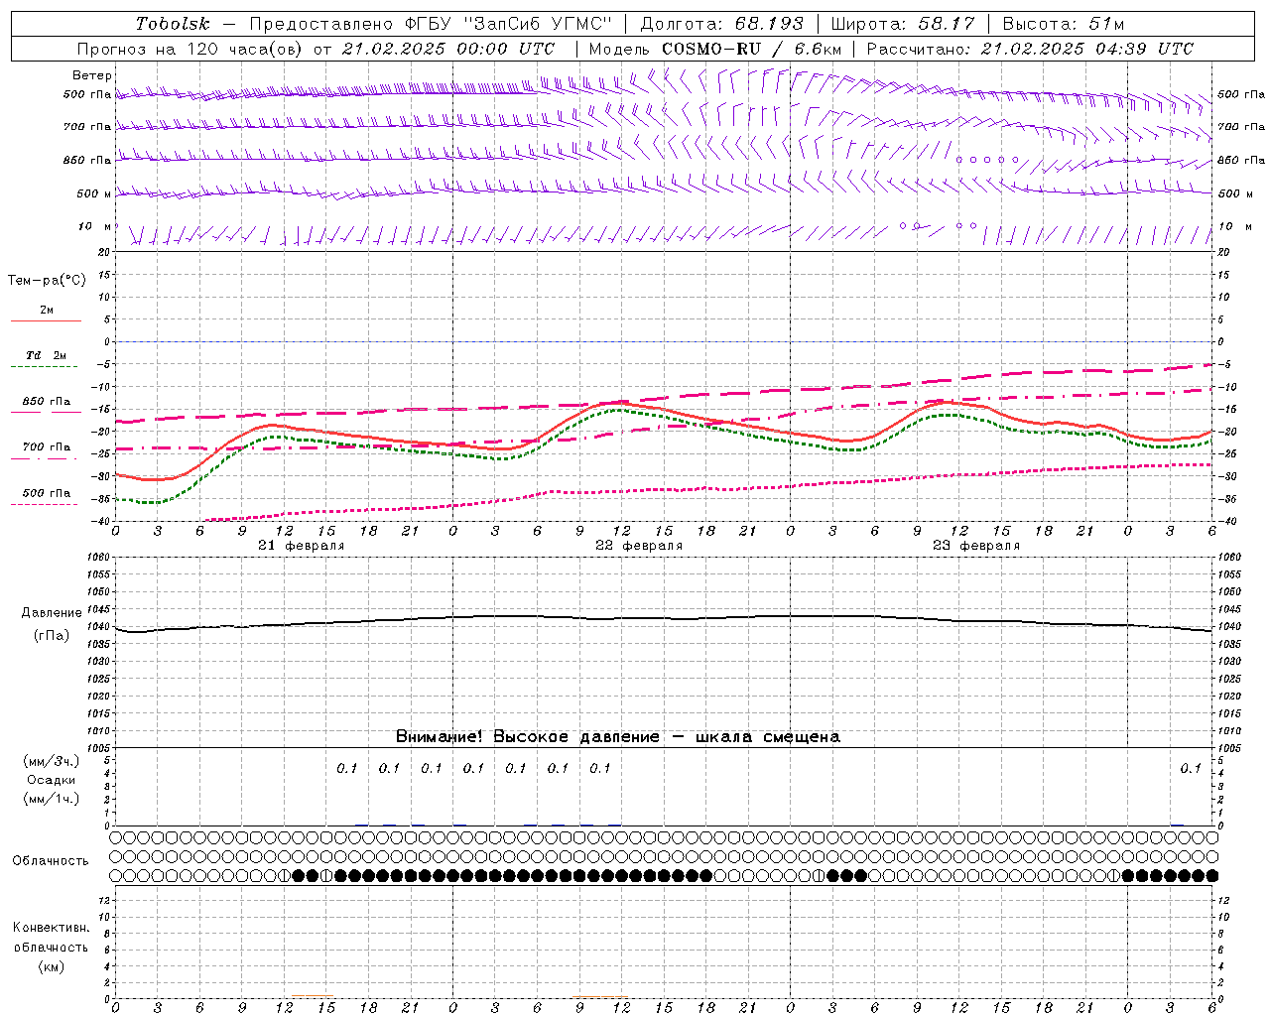Click the "Осадки" precipitation label
Screen dimensions: 1270x1016
[51, 780]
